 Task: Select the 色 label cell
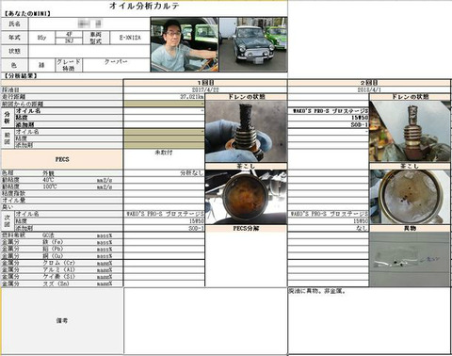pos(14,65)
